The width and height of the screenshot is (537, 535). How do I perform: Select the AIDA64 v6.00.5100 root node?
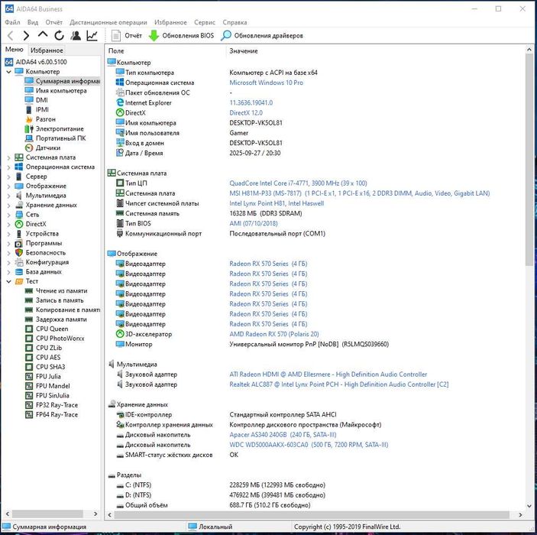click(x=41, y=62)
